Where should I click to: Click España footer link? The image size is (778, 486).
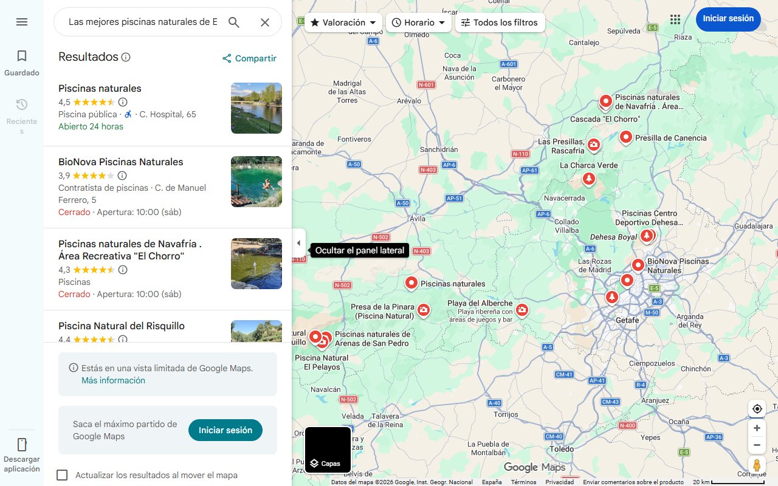[492, 482]
